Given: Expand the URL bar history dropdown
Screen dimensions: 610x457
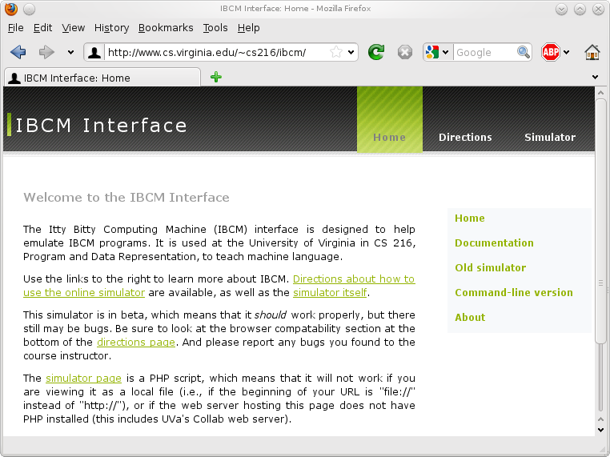Looking at the screenshot, I should tap(351, 52).
